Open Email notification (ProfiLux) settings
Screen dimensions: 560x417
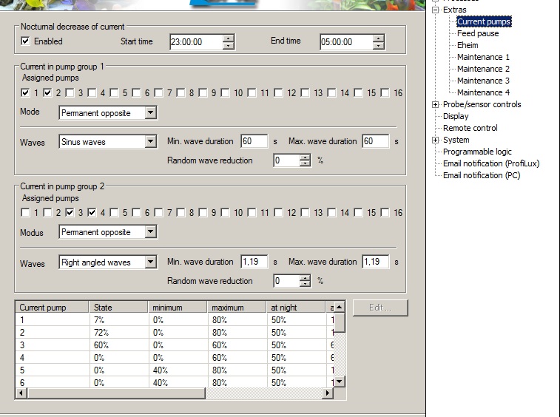click(x=490, y=163)
